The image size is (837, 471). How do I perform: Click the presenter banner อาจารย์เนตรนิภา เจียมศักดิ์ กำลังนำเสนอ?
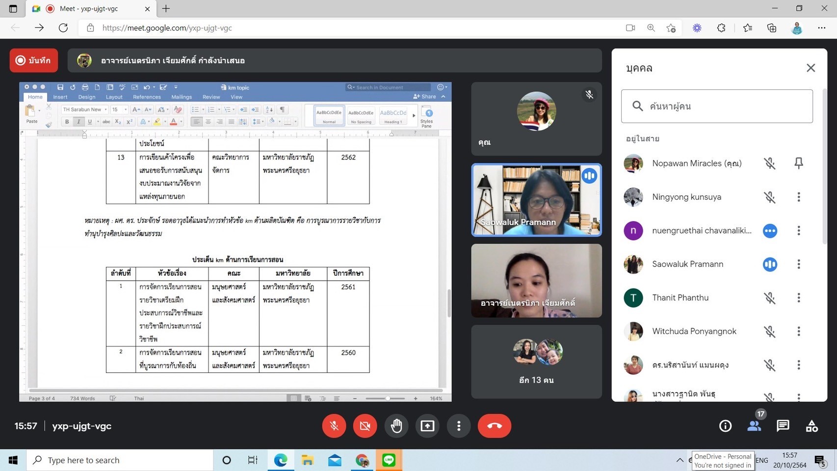[x=335, y=60]
